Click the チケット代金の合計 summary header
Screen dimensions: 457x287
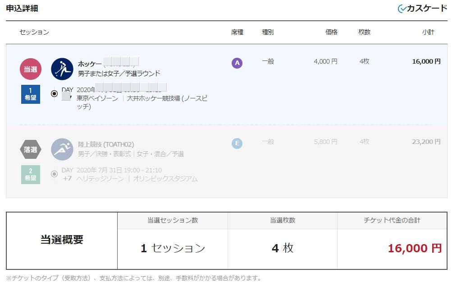(x=392, y=220)
